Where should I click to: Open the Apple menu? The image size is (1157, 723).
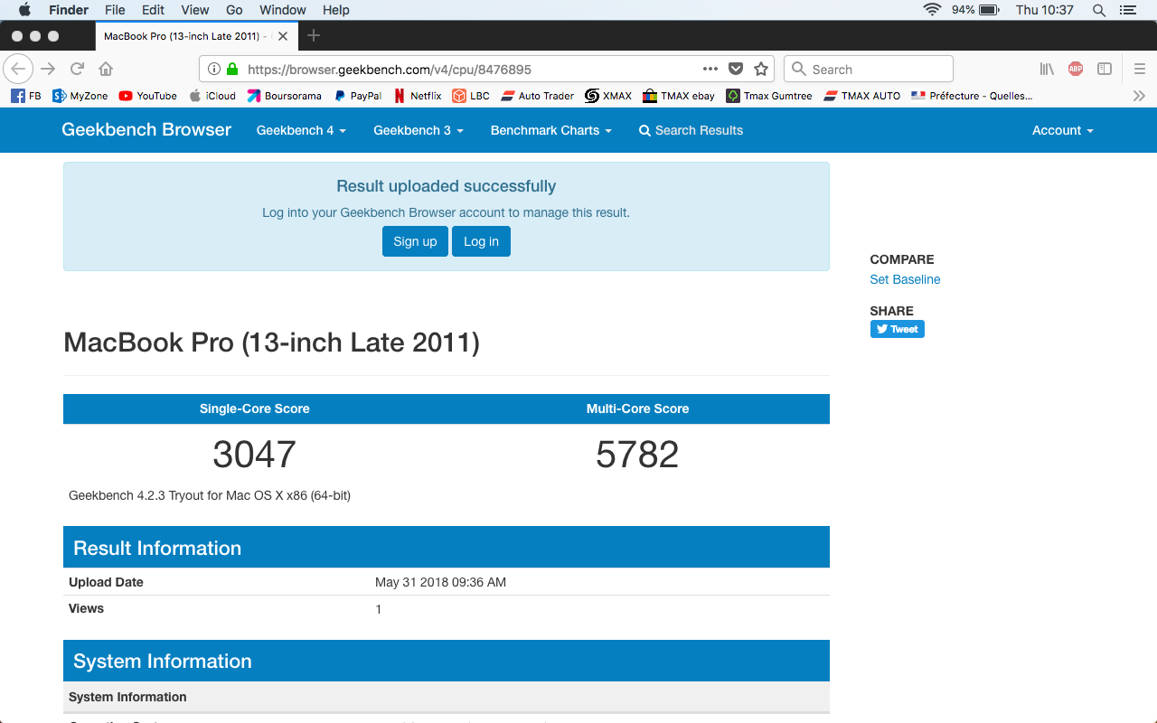[24, 10]
